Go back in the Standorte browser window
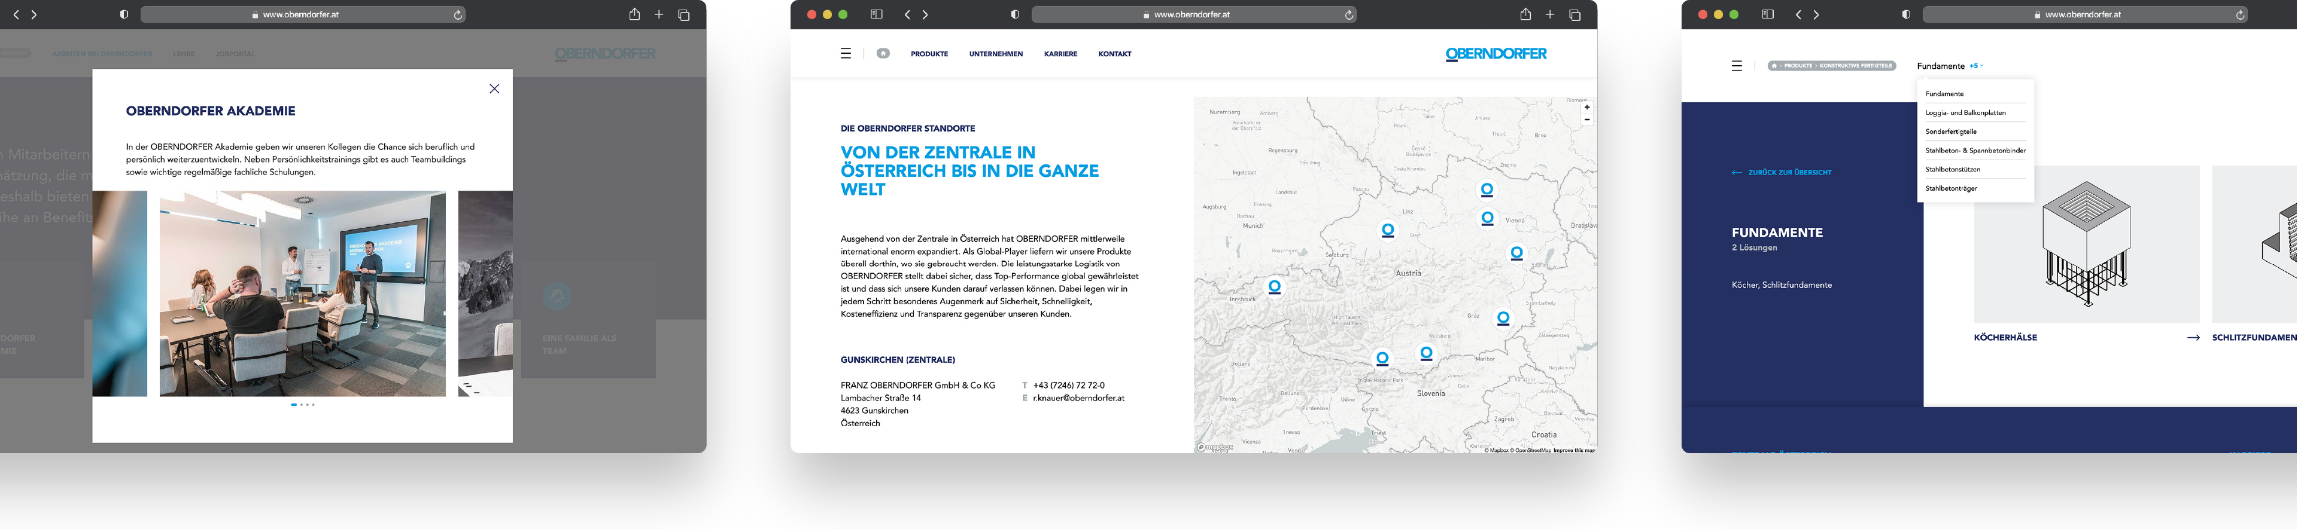The image size is (2298, 529). [907, 15]
